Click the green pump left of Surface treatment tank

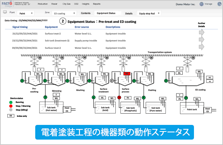tap(89, 81)
